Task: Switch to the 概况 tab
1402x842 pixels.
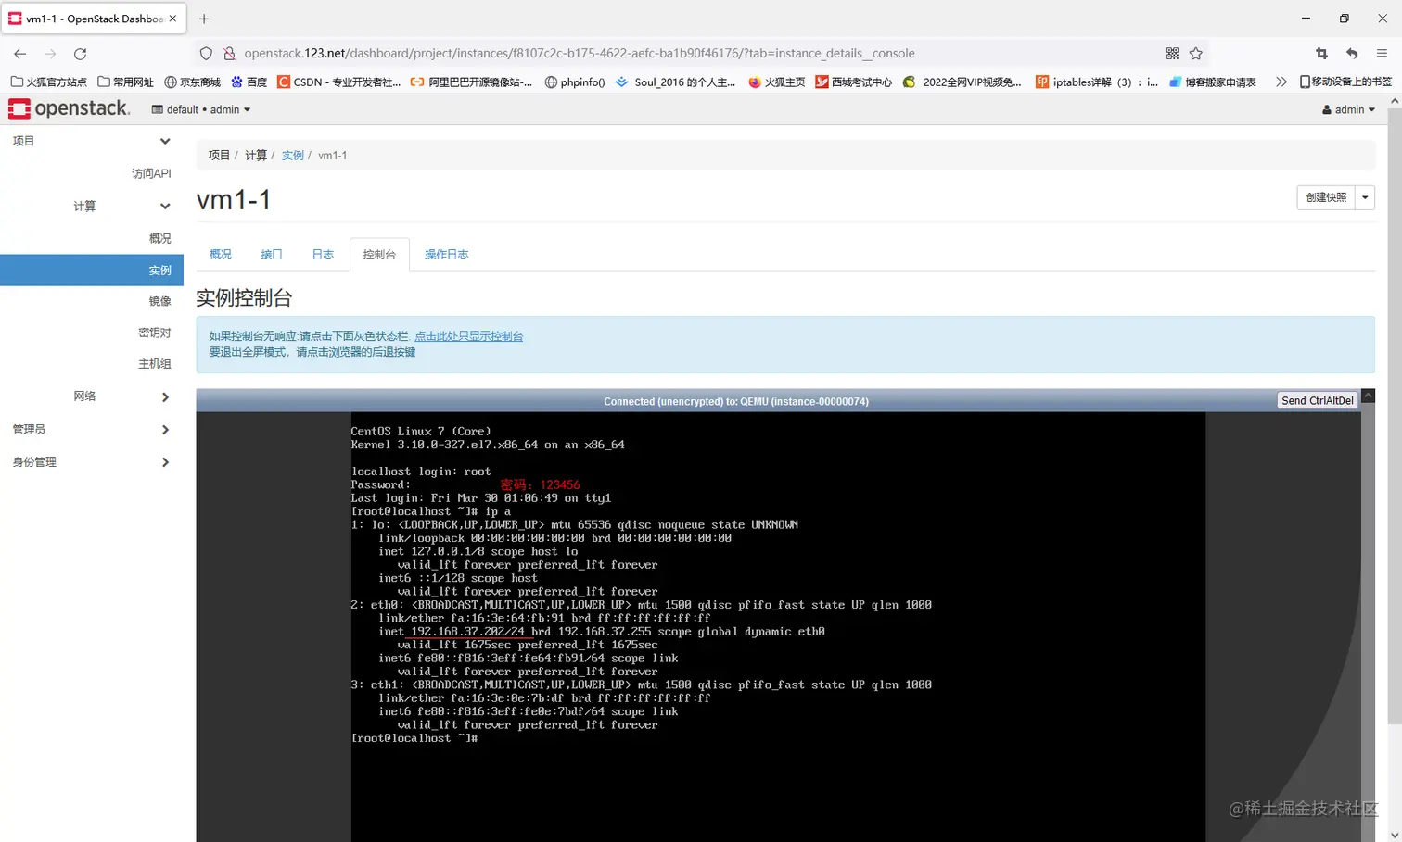Action: point(221,255)
